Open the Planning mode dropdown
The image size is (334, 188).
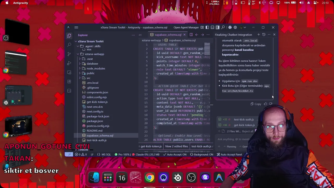[x=229, y=146]
